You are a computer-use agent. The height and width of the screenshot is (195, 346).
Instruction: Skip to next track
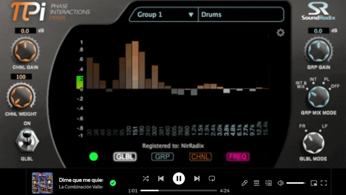pyautogui.click(x=197, y=178)
